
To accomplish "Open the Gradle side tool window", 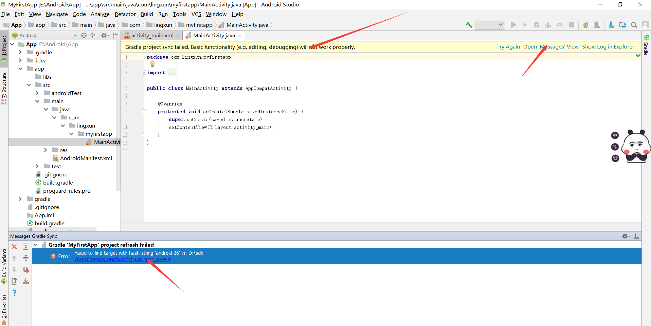I will pos(646,45).
